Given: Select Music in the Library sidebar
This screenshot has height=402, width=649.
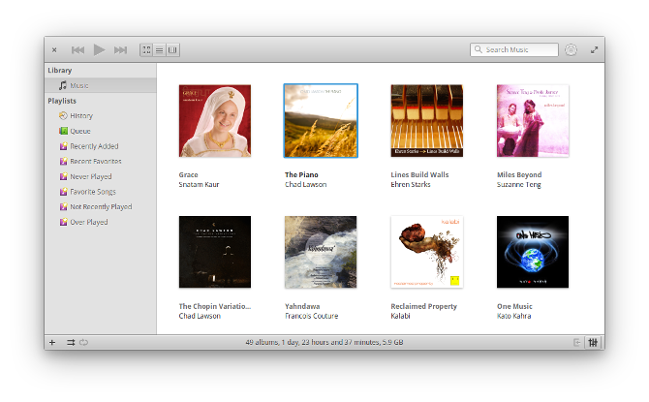Looking at the screenshot, I should [78, 86].
